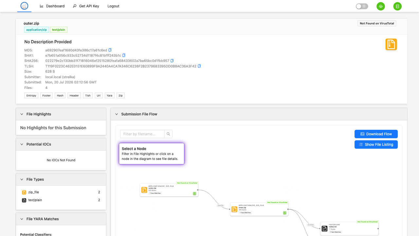Select the zip_file row in File Types
Viewport: 419px width, 236px height.
click(x=61, y=192)
